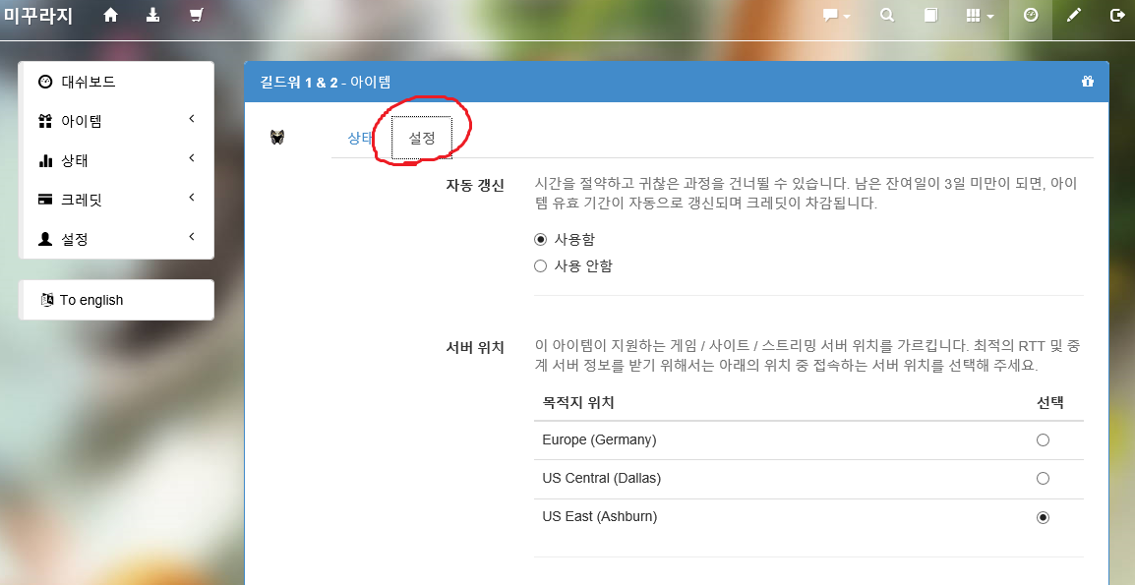Click the book document icon in navbar

pos(930,15)
